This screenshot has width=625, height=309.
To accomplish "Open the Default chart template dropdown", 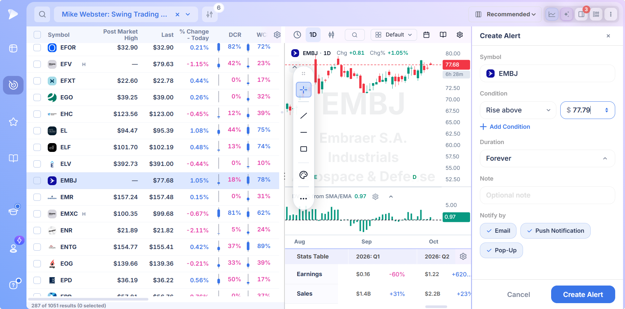I will point(394,35).
